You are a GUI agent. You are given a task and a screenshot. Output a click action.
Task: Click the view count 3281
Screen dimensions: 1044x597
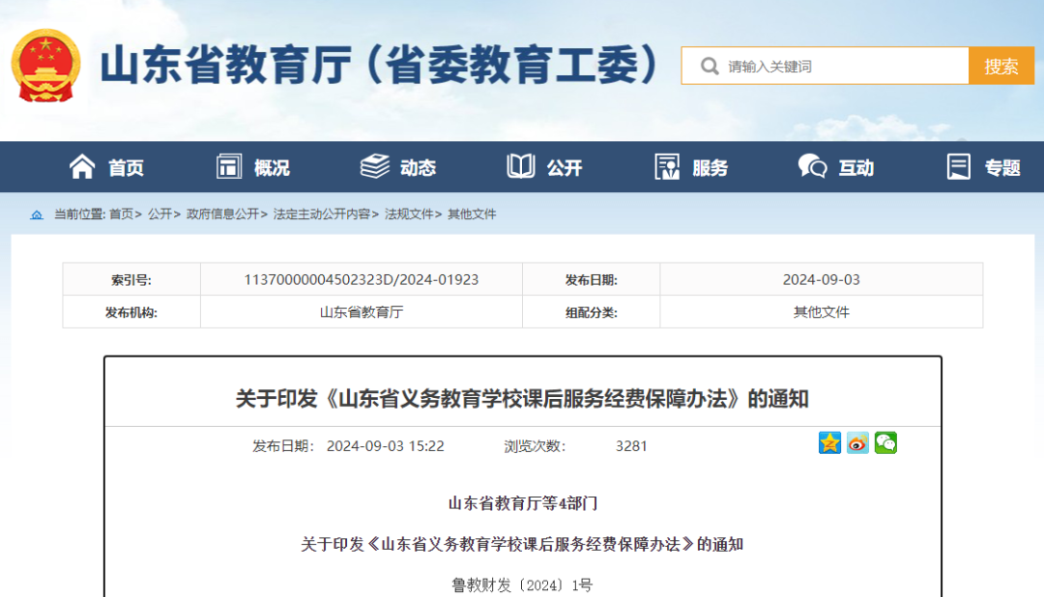[631, 446]
